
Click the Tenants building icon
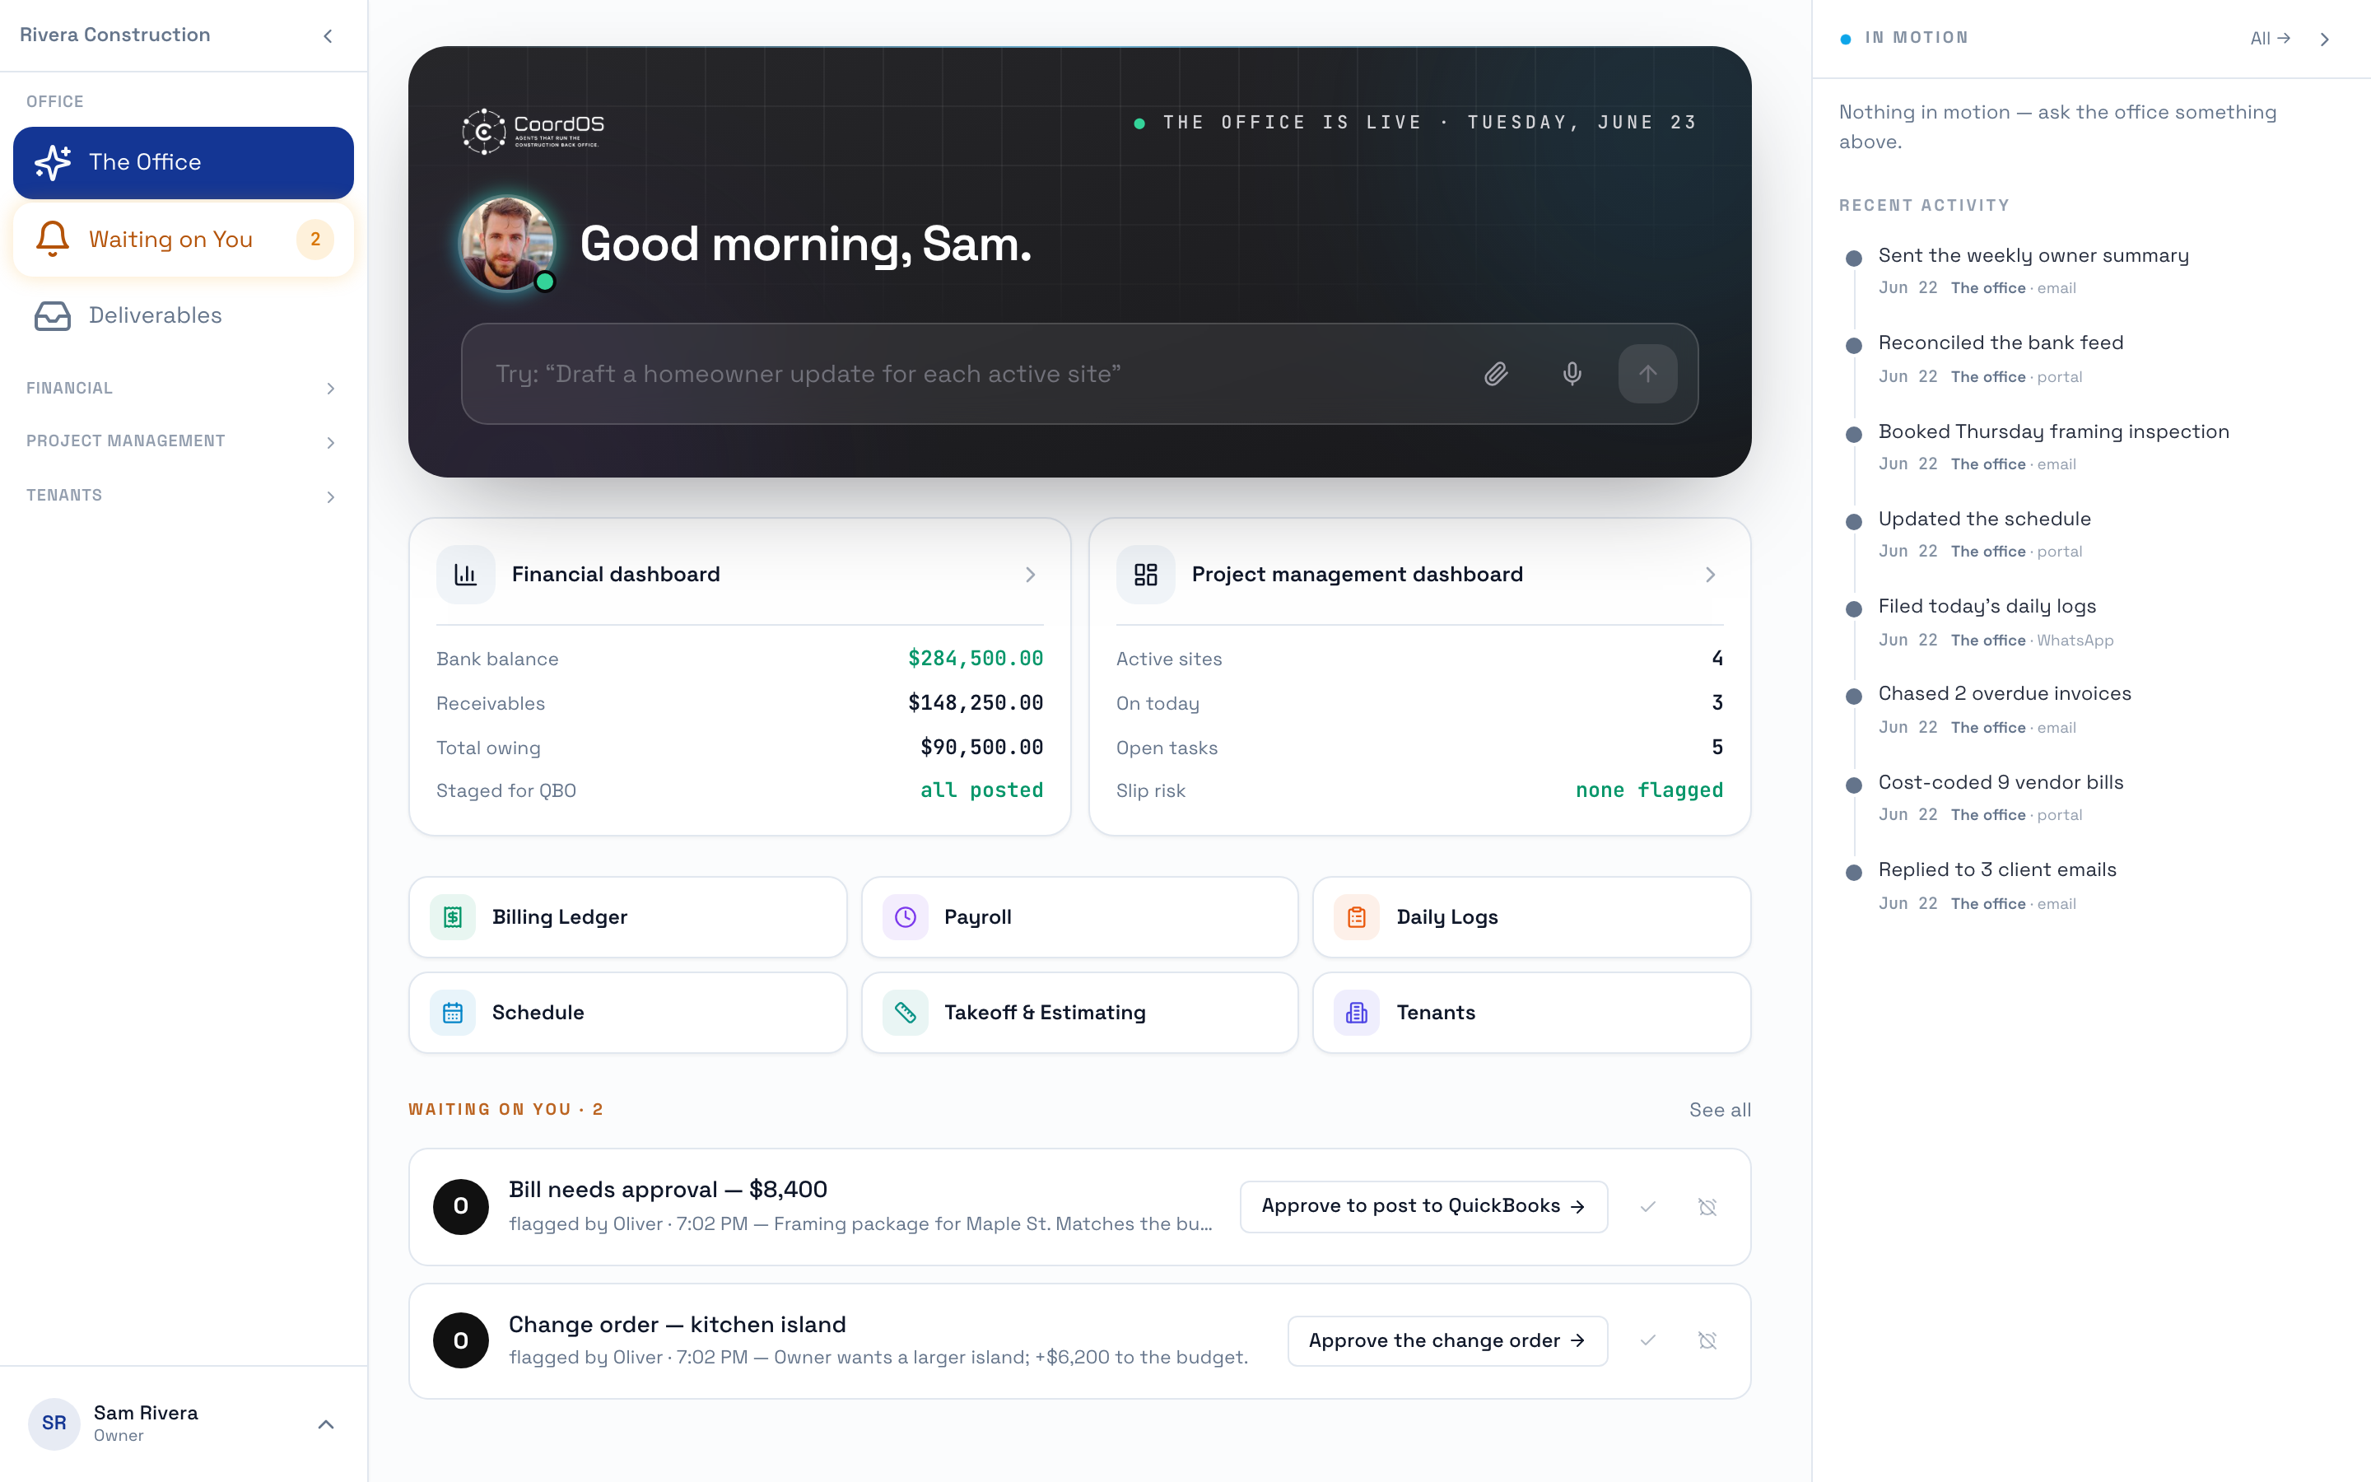tap(1357, 1013)
